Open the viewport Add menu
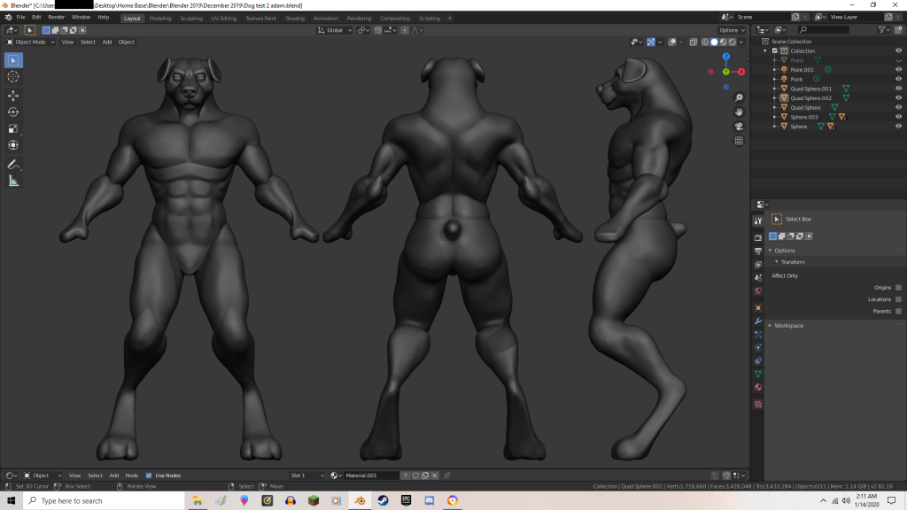The height and width of the screenshot is (510, 907). (107, 42)
